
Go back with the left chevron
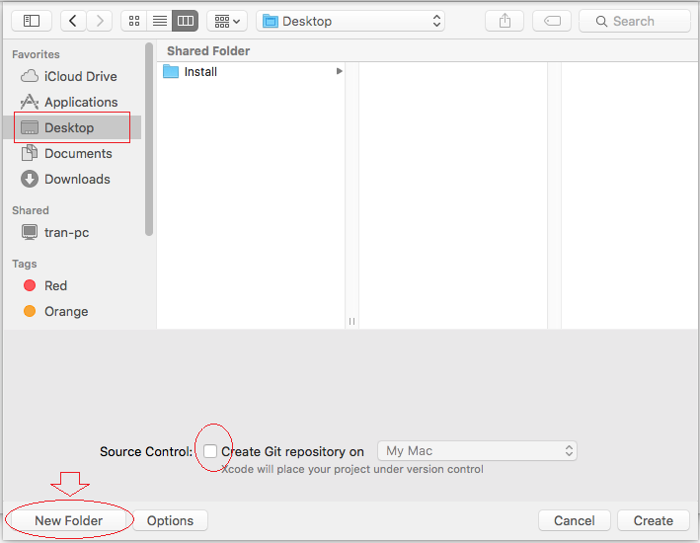[x=73, y=21]
